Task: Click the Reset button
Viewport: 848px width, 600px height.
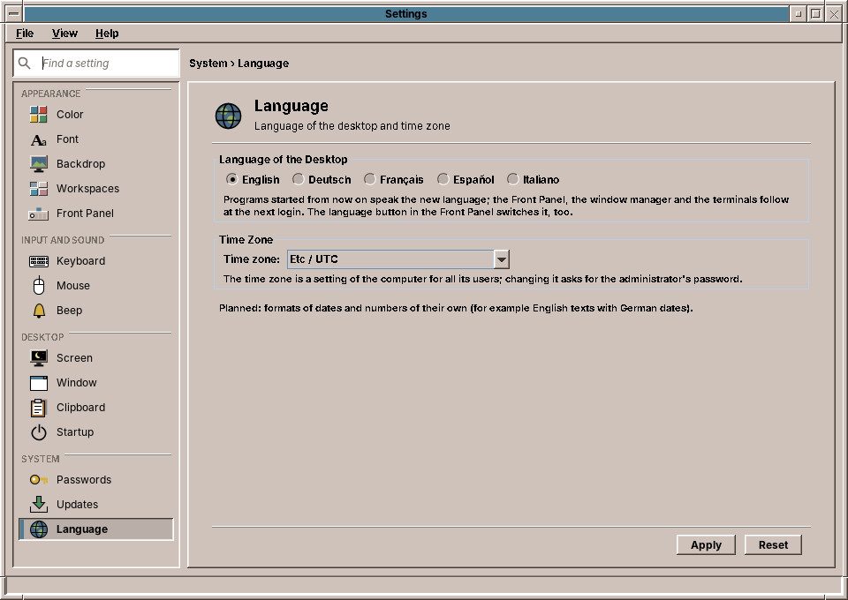Action: pyautogui.click(x=773, y=545)
